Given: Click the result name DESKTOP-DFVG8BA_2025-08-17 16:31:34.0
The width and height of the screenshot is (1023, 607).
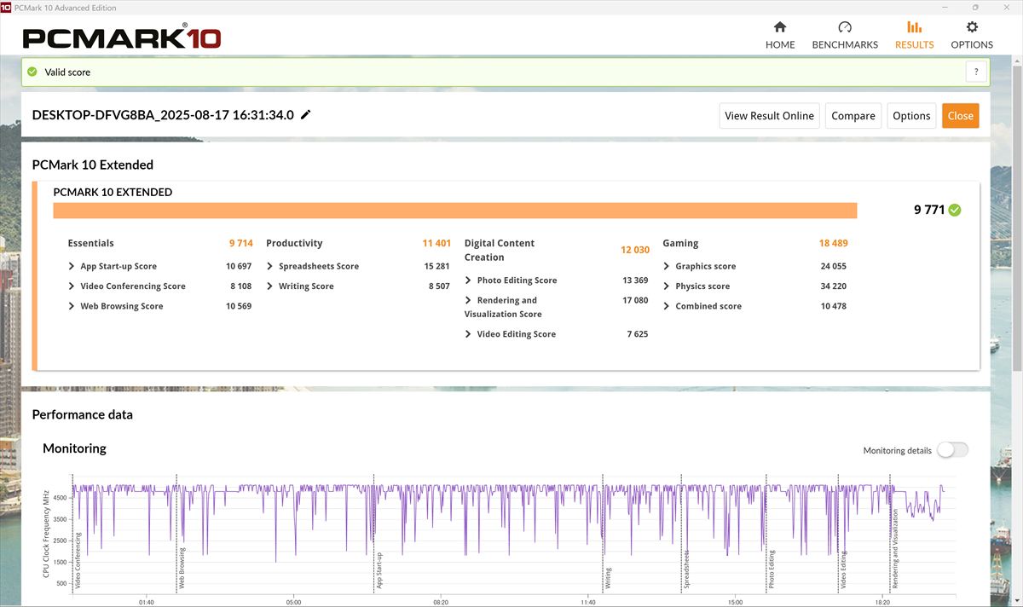Looking at the screenshot, I should pyautogui.click(x=163, y=115).
